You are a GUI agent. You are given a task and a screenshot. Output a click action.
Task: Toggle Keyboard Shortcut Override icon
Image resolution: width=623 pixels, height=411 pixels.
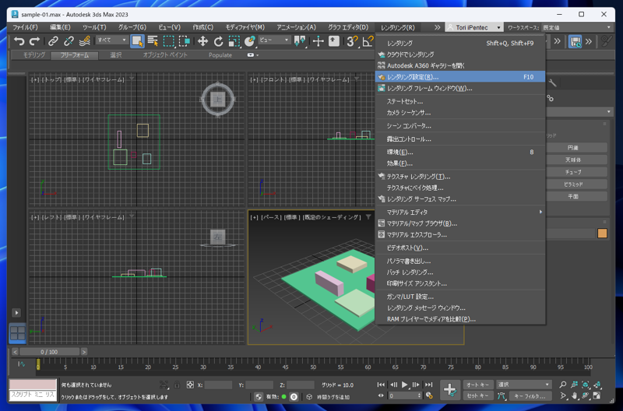pos(334,41)
